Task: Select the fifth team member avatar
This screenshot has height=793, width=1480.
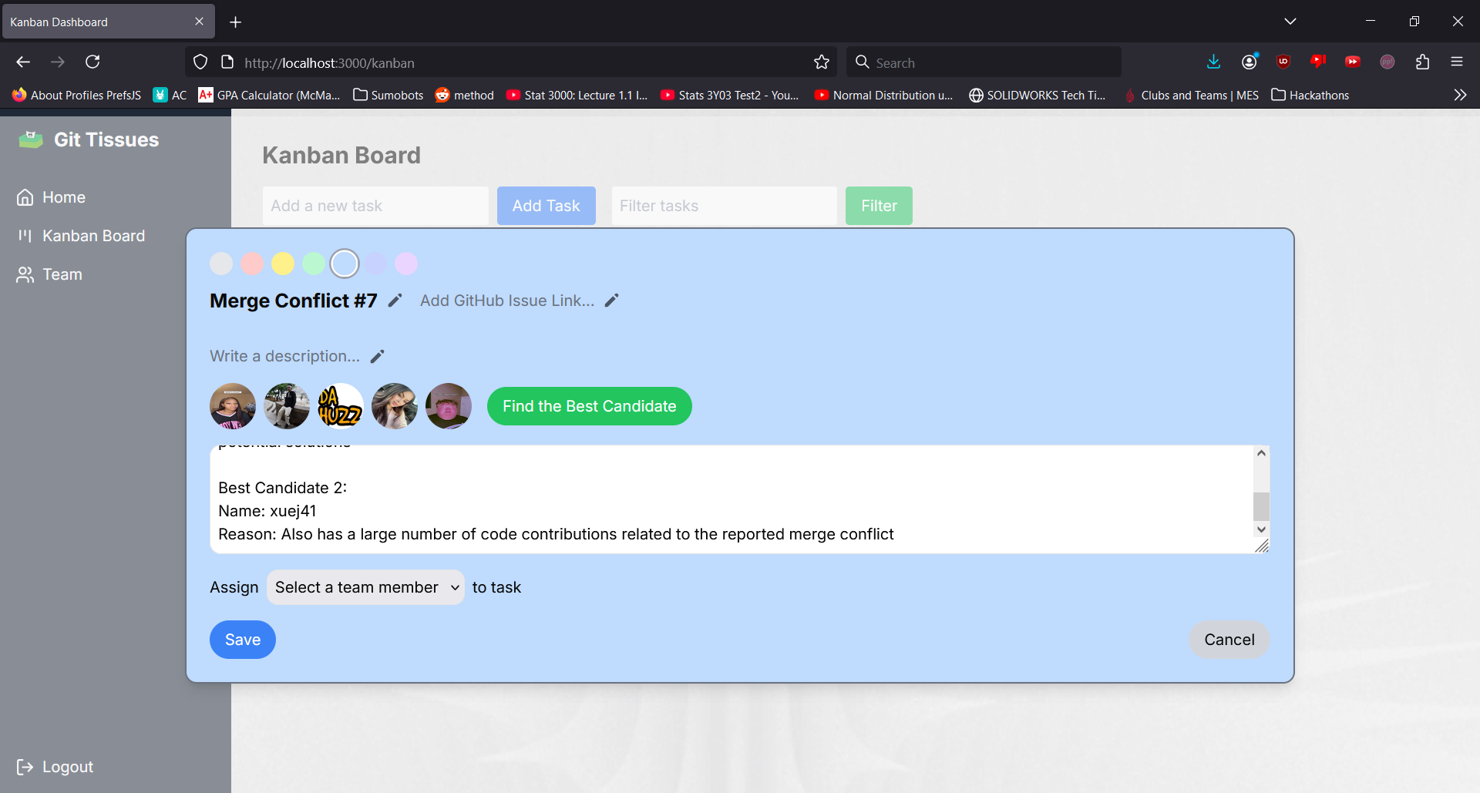Action: point(449,406)
